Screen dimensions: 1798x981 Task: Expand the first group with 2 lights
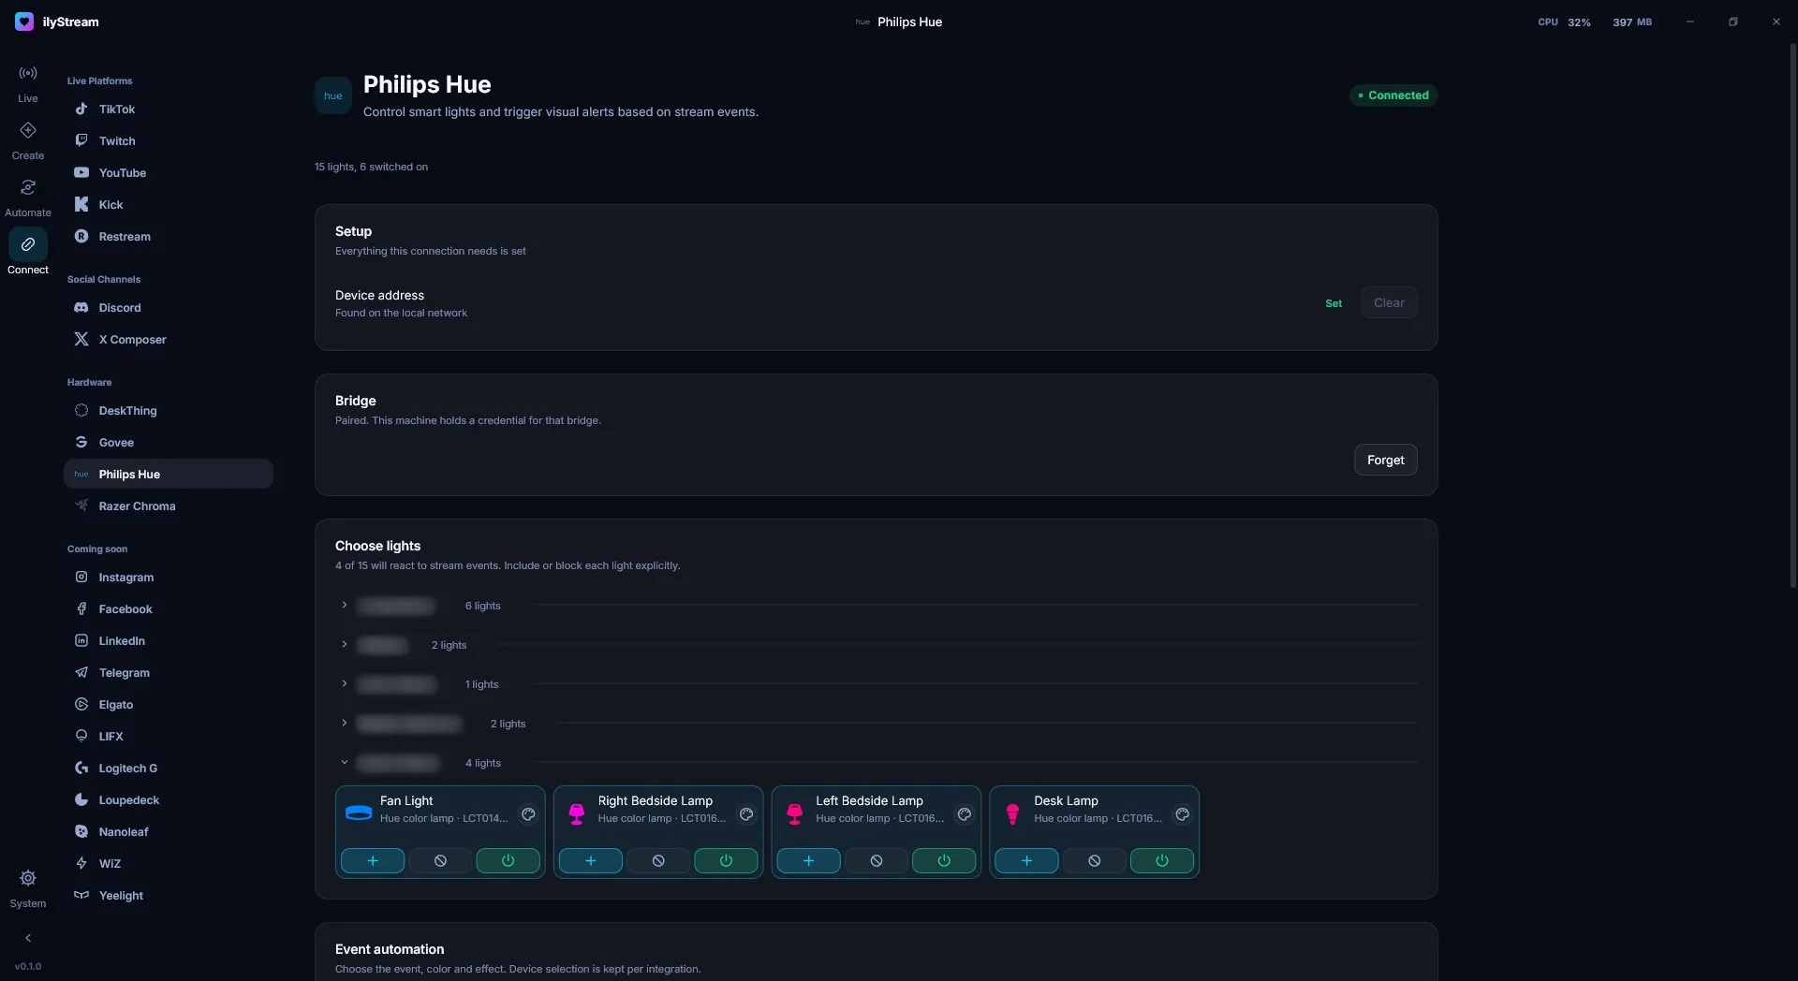coord(345,645)
